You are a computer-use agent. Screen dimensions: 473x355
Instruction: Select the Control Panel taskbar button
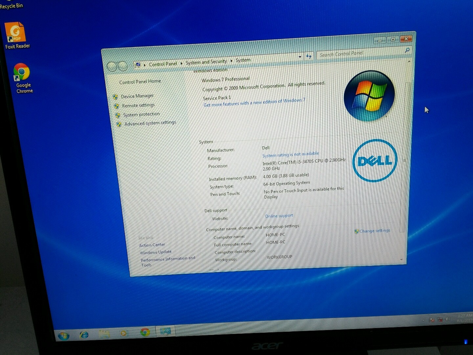pyautogui.click(x=165, y=331)
